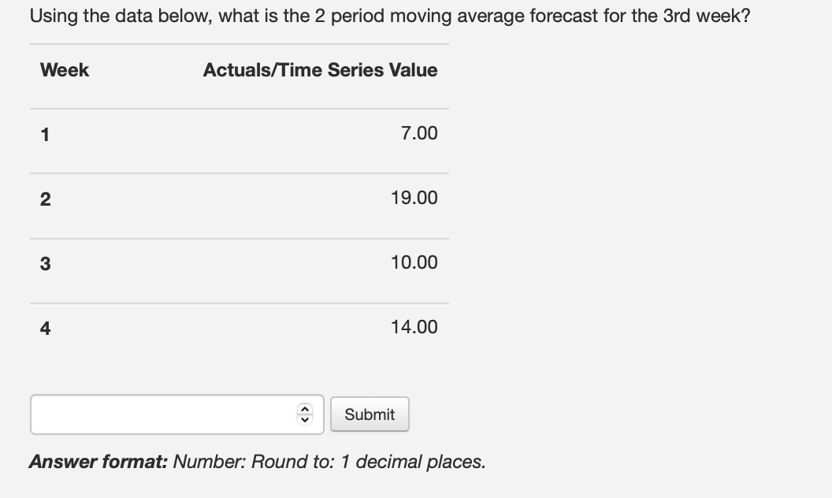This screenshot has width=832, height=498.
Task: Click the value 14.00 in row 4
Action: coord(414,327)
